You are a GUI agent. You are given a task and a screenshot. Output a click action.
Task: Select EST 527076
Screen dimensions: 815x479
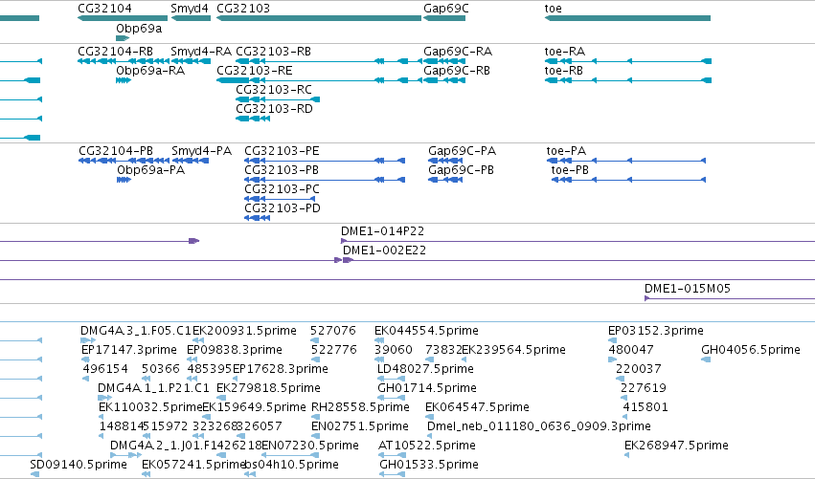pyautogui.click(x=333, y=331)
